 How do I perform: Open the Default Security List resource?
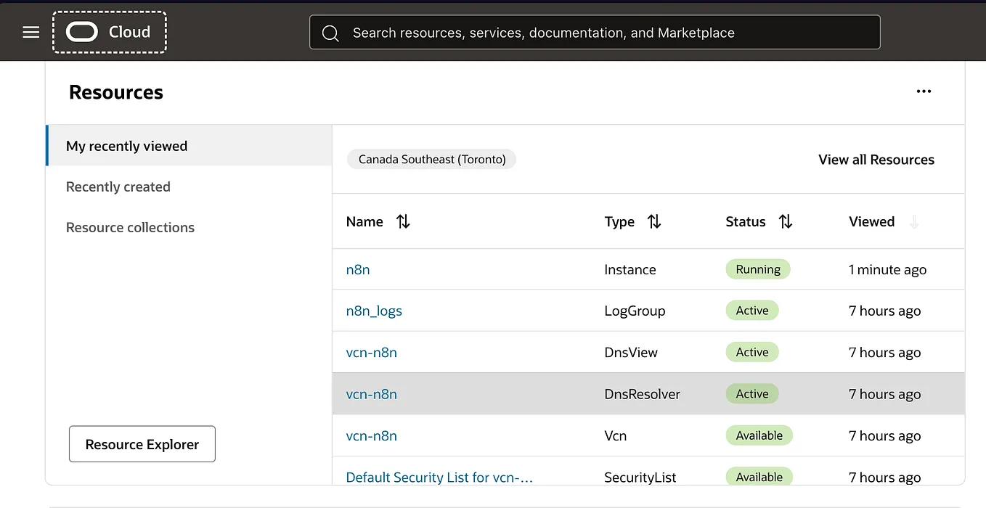tap(439, 477)
